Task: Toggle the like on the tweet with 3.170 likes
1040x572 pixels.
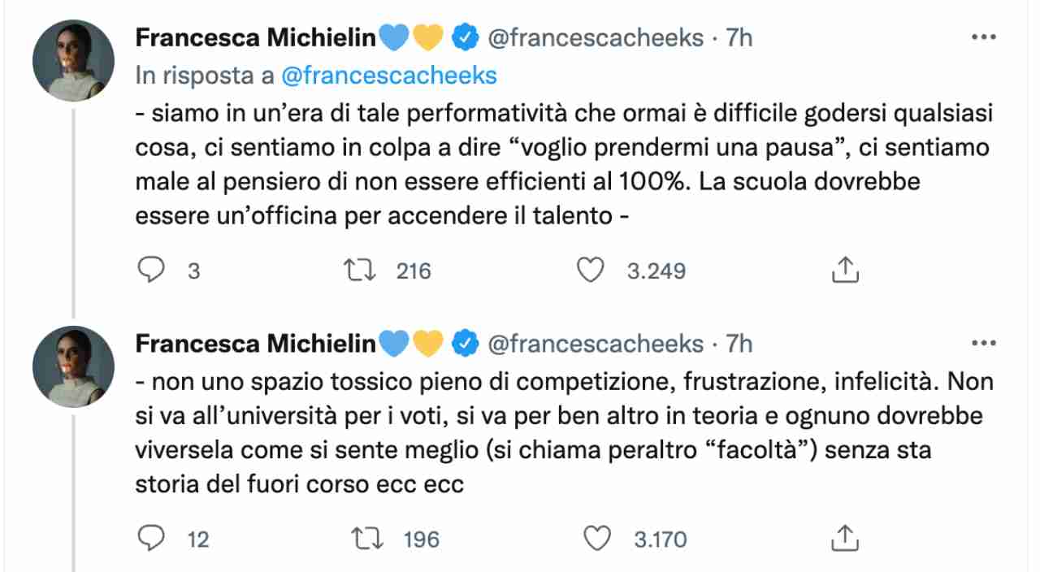Action: 599,538
